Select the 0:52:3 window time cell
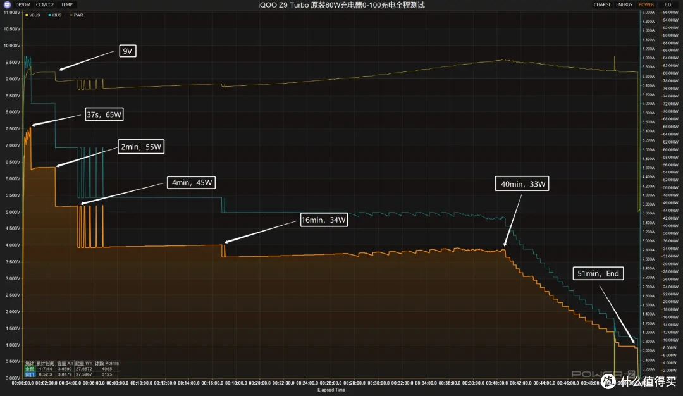The image size is (683, 396). click(x=46, y=374)
